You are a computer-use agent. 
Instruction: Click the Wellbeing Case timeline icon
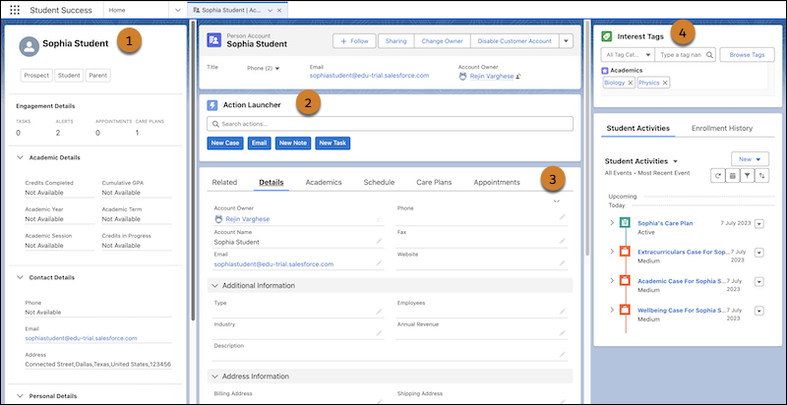(x=625, y=310)
